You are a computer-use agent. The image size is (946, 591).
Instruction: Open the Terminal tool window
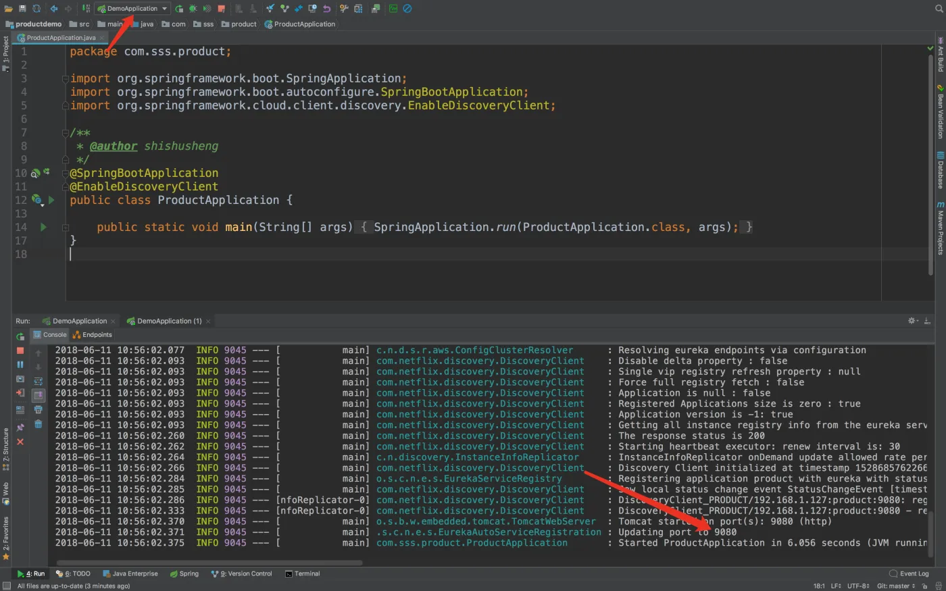click(302, 574)
